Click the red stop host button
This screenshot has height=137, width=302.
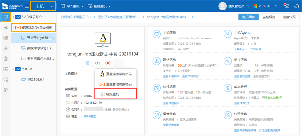coord(108,63)
